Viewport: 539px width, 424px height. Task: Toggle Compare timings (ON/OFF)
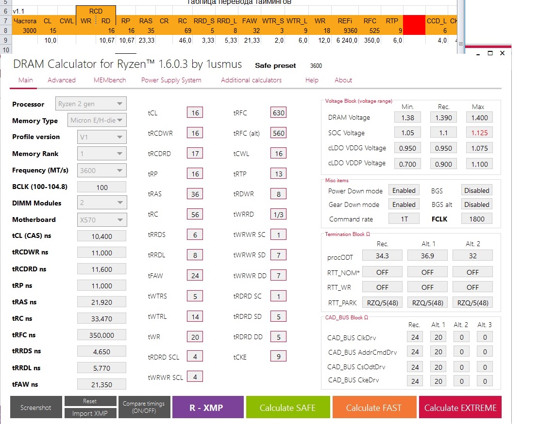pyautogui.click(x=144, y=407)
